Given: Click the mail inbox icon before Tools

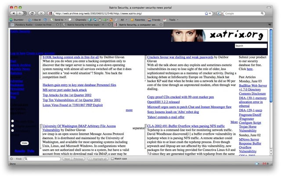Looking at the screenshot, I should [x=165, y=20].
